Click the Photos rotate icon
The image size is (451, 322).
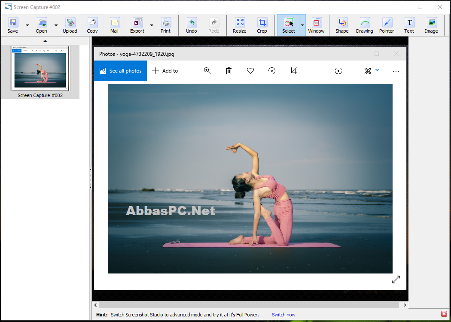pos(272,71)
